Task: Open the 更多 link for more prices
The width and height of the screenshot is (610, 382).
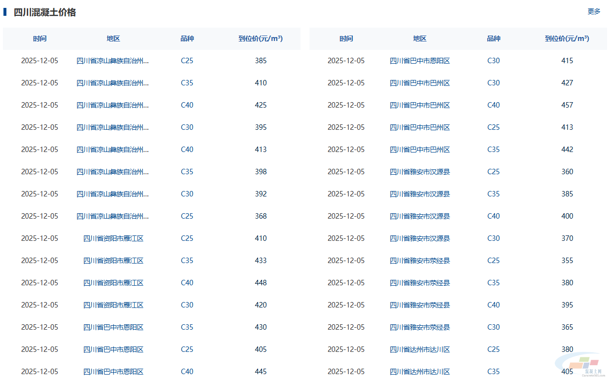Action: tap(594, 11)
